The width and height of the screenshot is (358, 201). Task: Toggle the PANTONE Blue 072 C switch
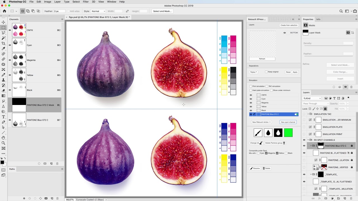point(296,114)
